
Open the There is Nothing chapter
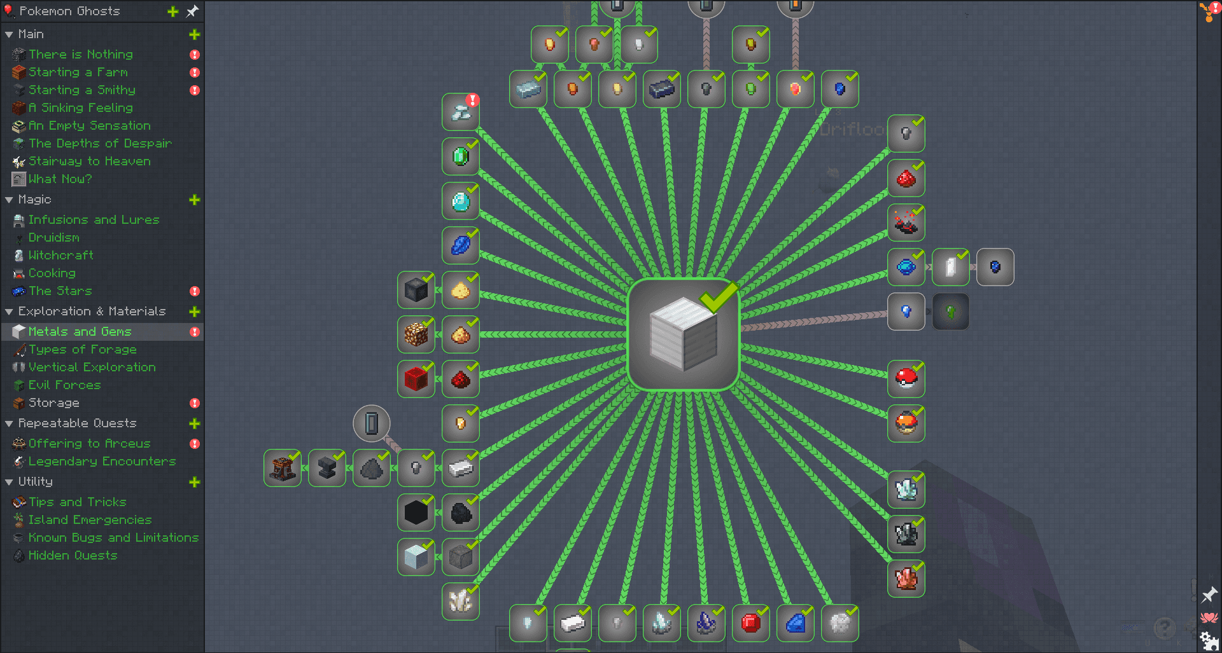point(102,55)
